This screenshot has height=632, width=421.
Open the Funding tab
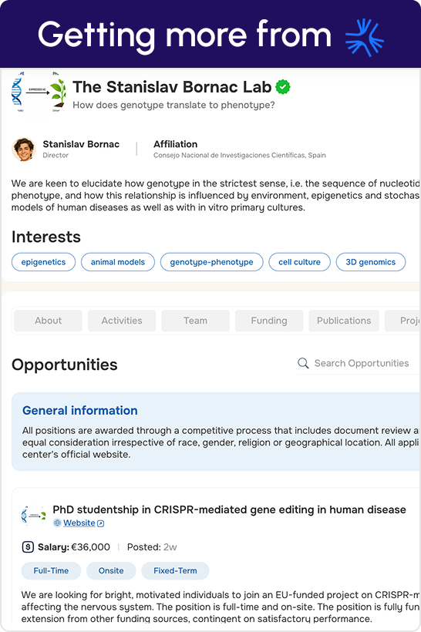coord(269,321)
